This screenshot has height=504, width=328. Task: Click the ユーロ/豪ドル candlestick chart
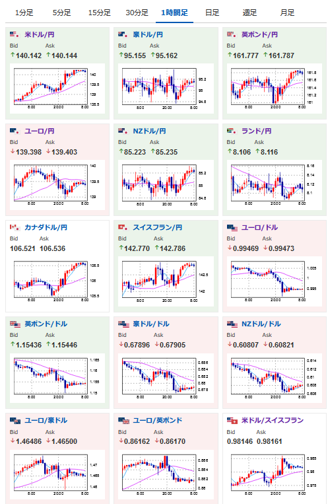(x=57, y=475)
